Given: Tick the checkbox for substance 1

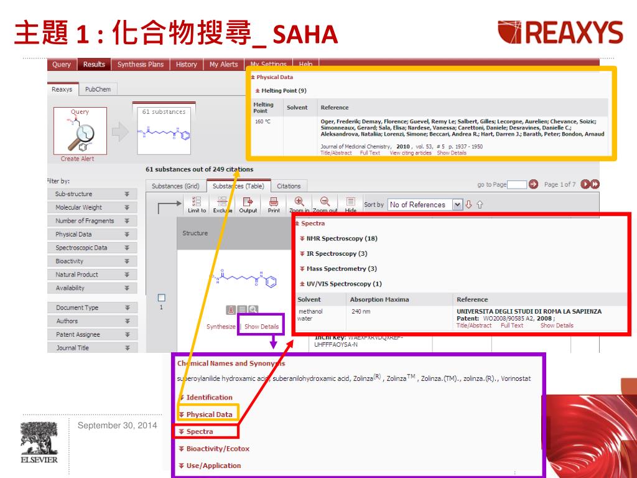Looking at the screenshot, I should tap(161, 298).
